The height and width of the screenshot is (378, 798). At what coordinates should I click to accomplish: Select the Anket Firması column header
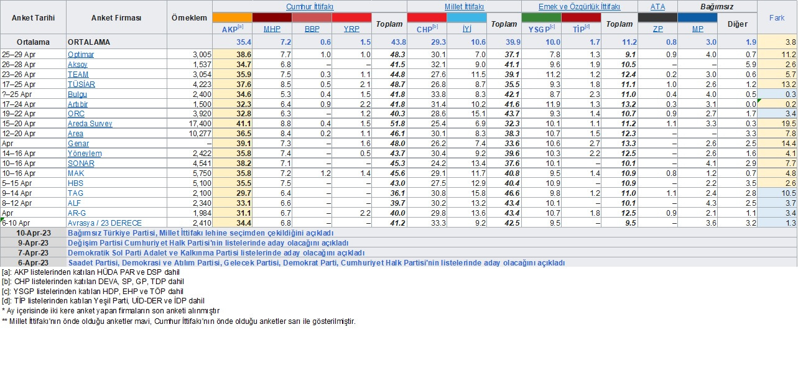tap(116, 17)
